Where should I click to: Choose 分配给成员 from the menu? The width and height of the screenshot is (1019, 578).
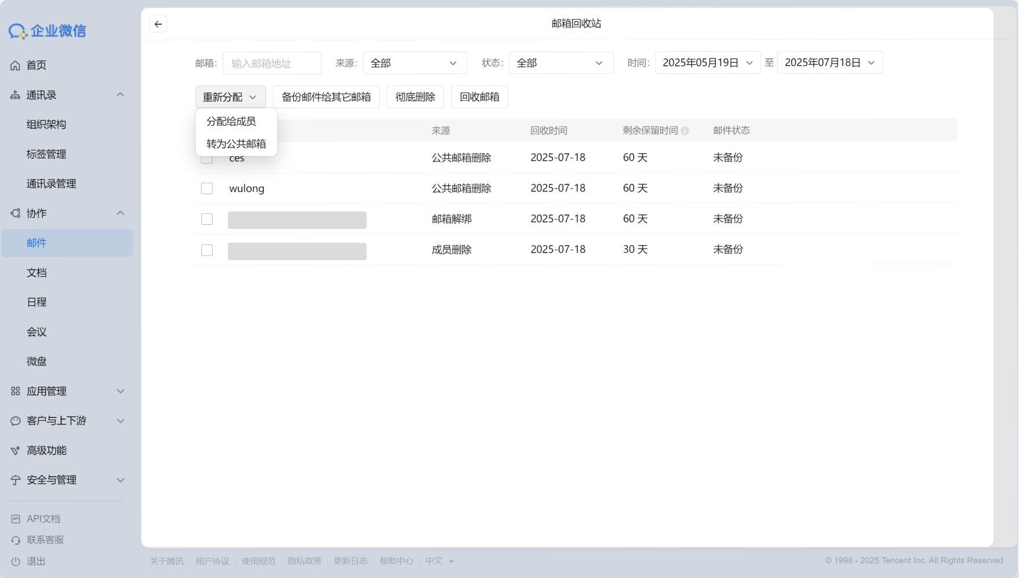click(231, 121)
